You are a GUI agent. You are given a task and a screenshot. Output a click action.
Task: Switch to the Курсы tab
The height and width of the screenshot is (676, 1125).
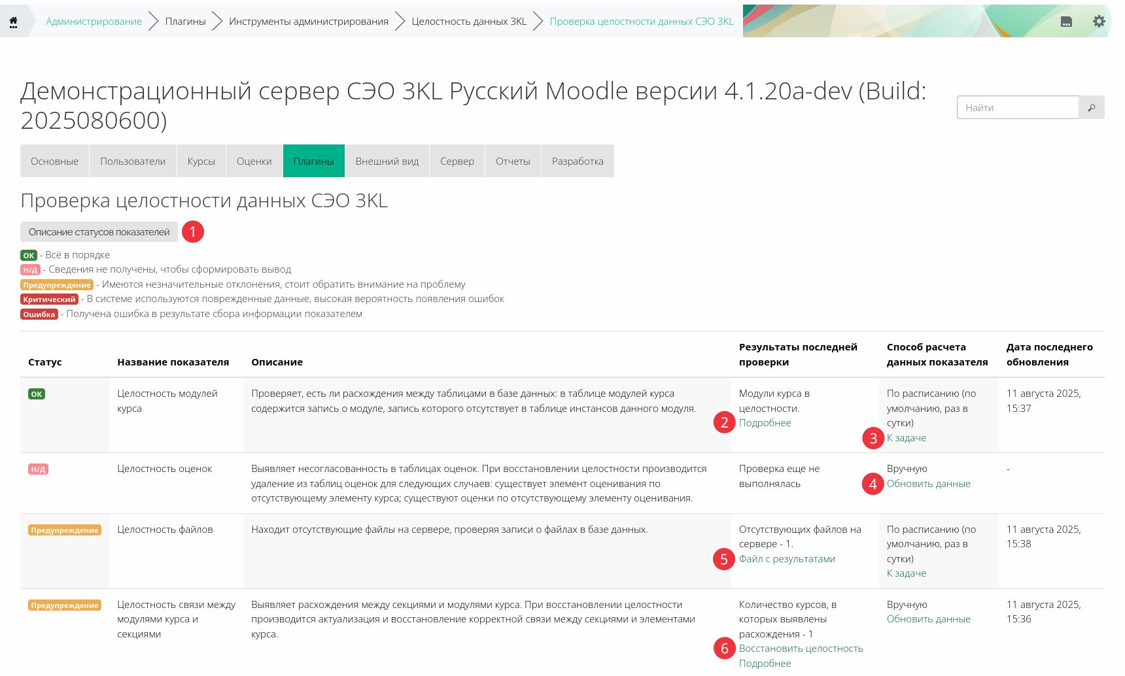(201, 161)
